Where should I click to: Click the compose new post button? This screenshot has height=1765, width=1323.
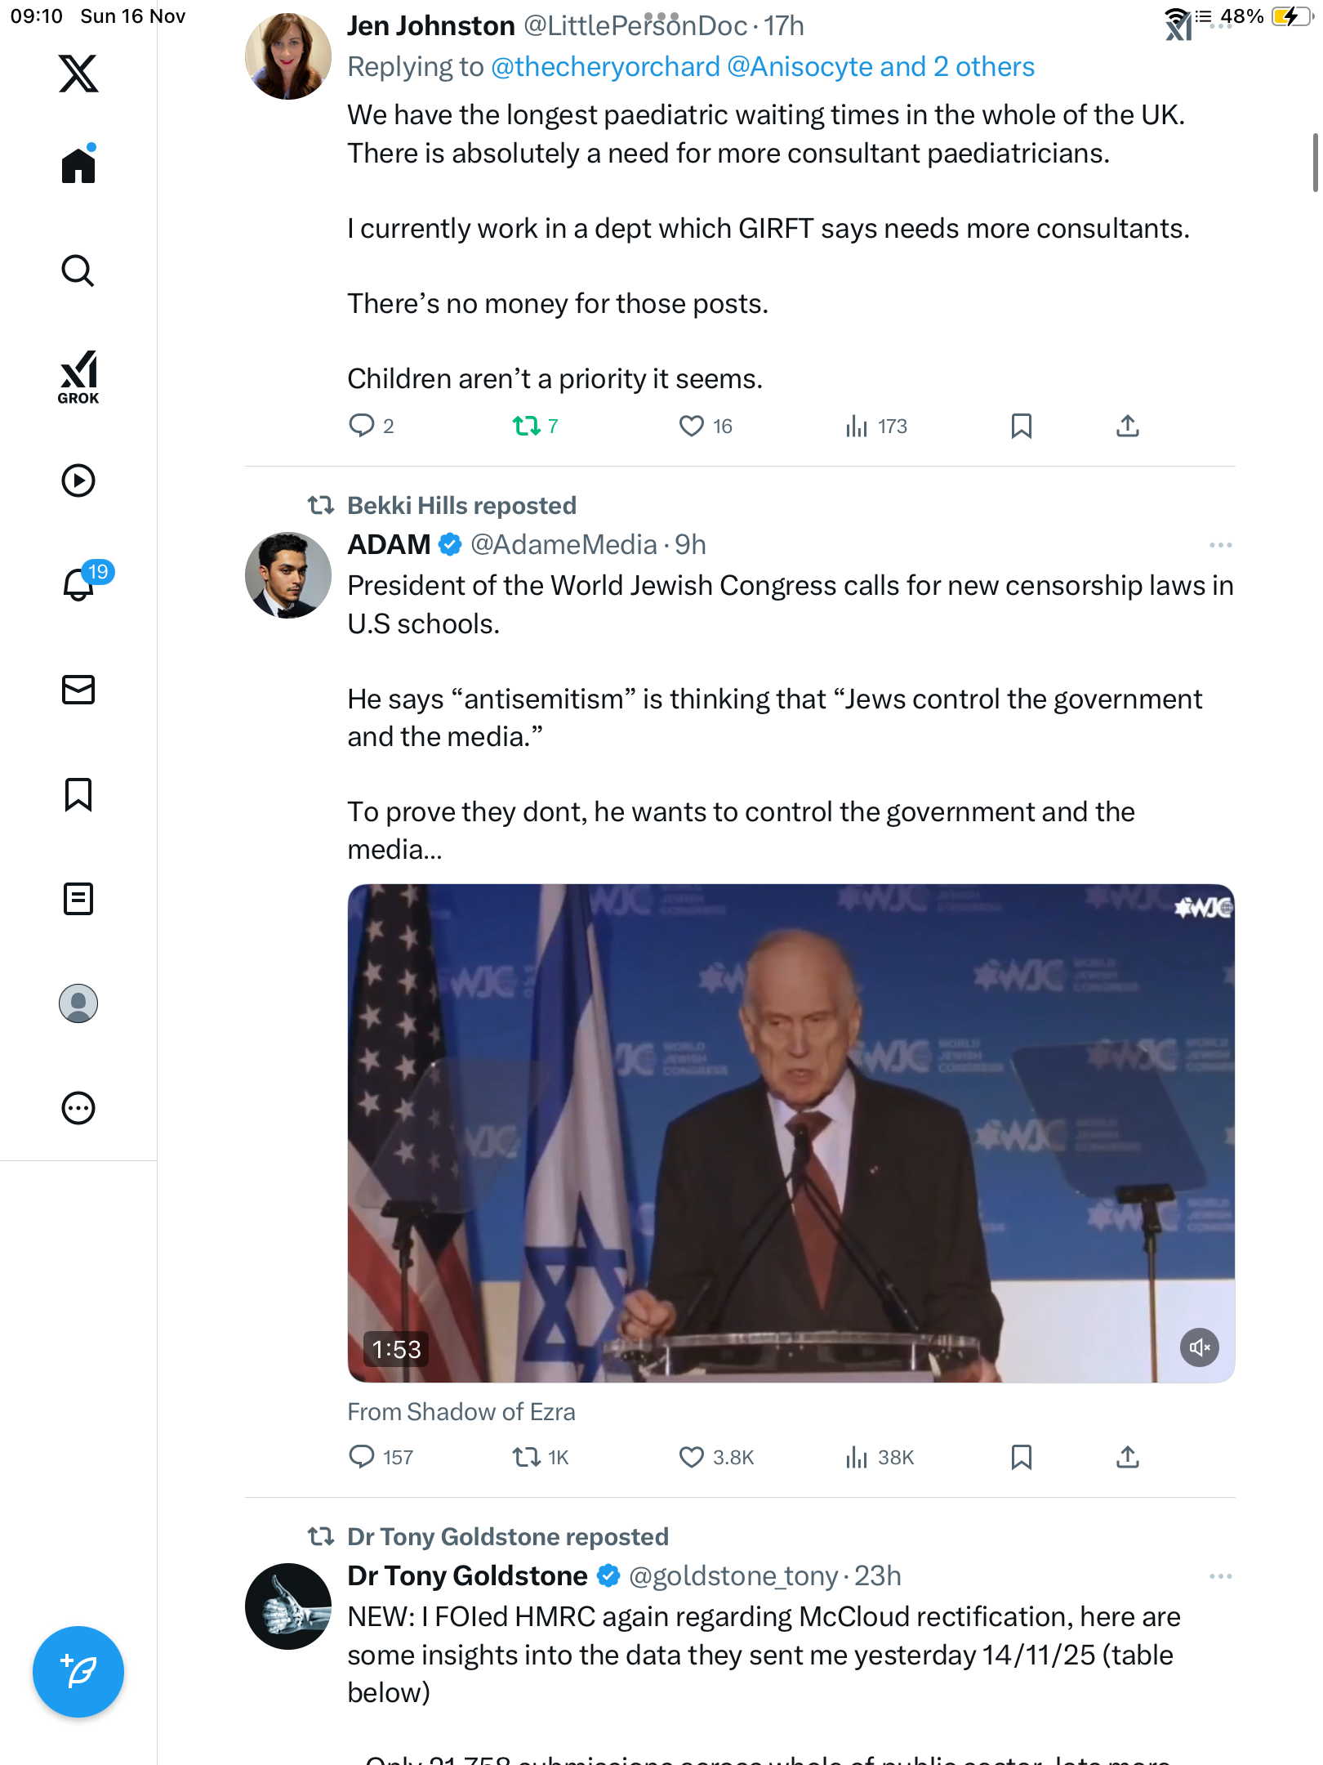[x=78, y=1671]
